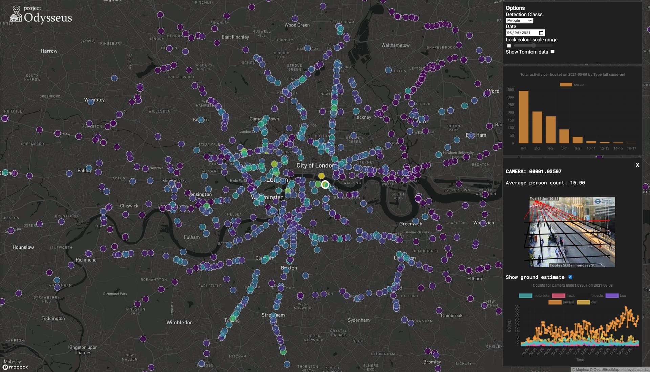
Task: Click the Mapbox attribution link
Action: [583, 370]
